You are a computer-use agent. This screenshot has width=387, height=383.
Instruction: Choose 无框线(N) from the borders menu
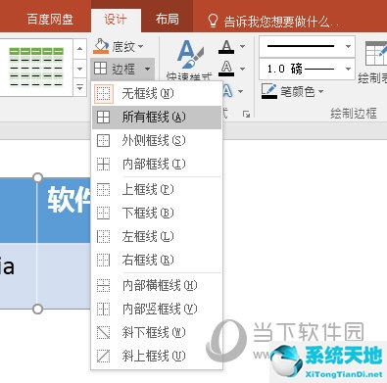coord(157,94)
